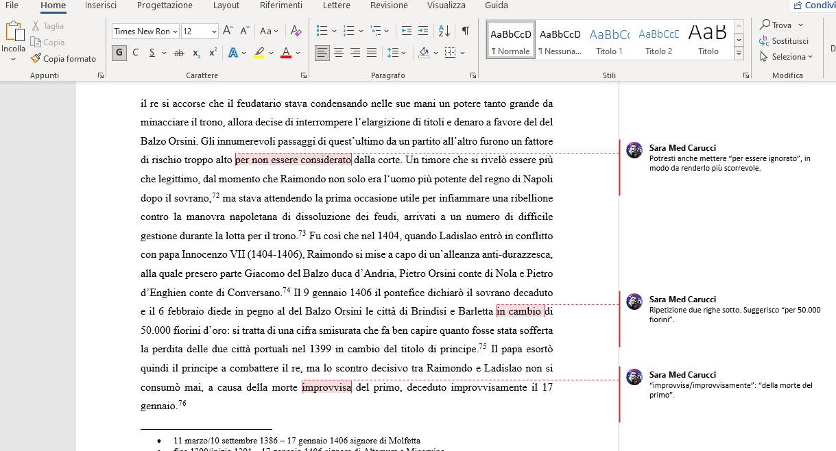
Task: Click the justify alignment icon
Action: point(372,53)
